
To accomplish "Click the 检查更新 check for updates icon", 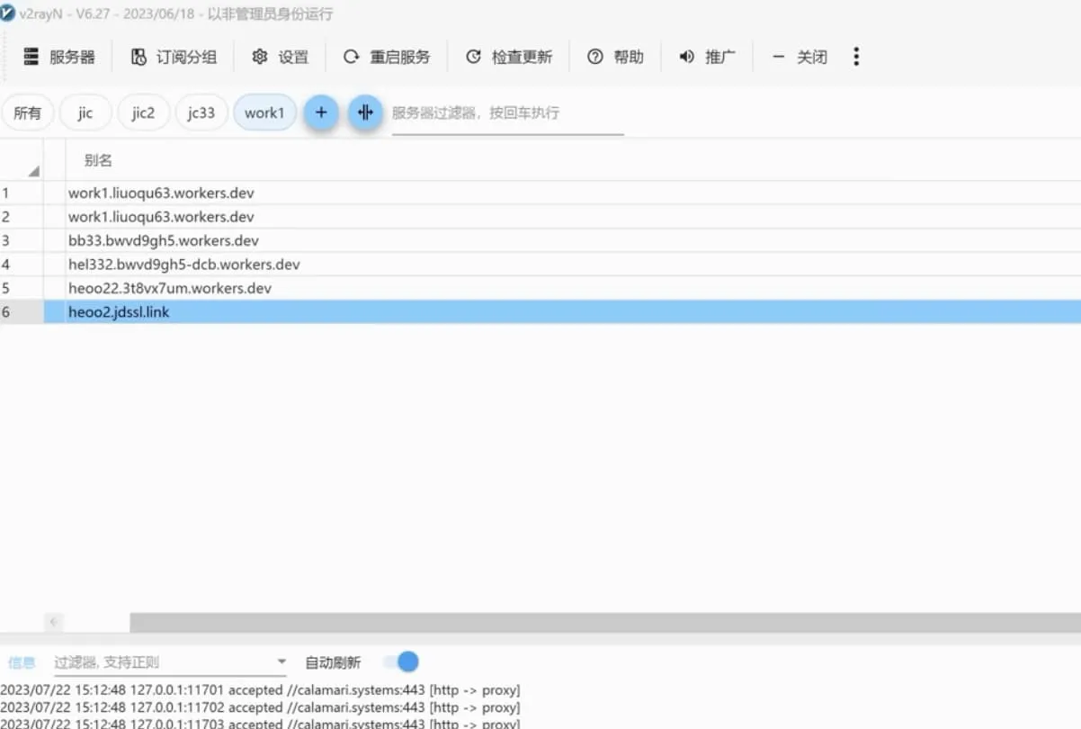I will pyautogui.click(x=473, y=57).
